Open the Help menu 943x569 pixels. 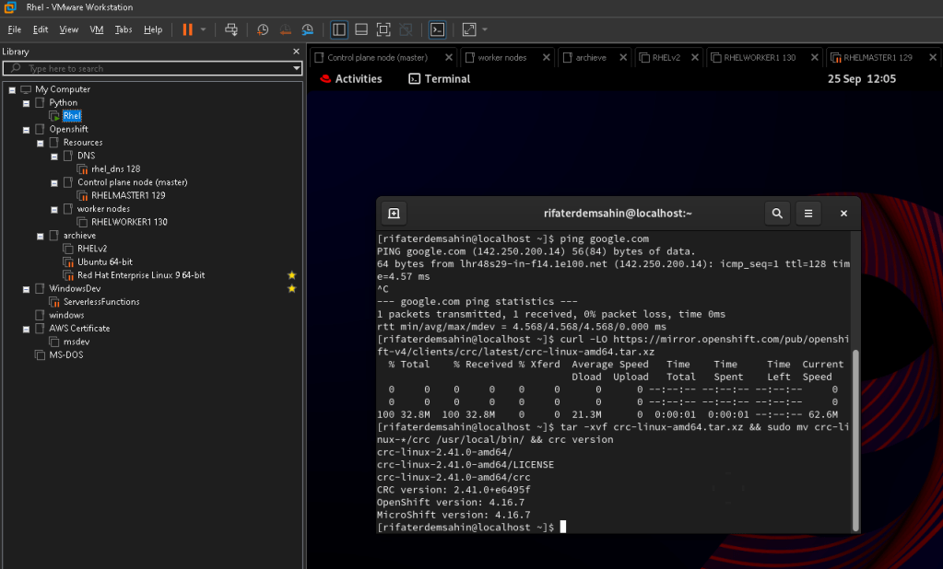coord(153,29)
